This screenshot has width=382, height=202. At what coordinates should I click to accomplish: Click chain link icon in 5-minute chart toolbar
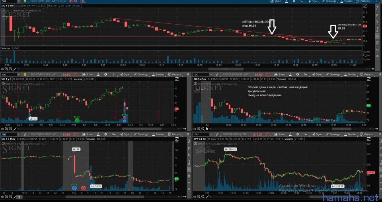click(x=217, y=74)
